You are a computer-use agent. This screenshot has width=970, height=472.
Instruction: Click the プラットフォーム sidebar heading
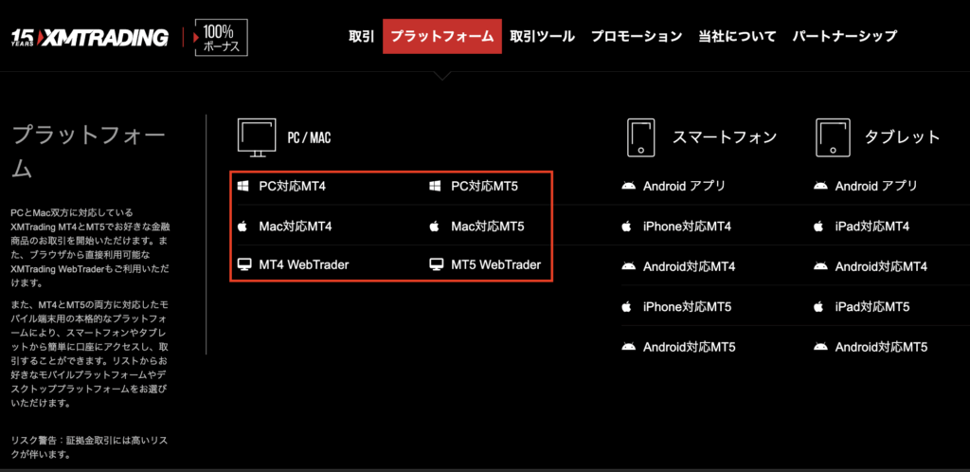(88, 151)
